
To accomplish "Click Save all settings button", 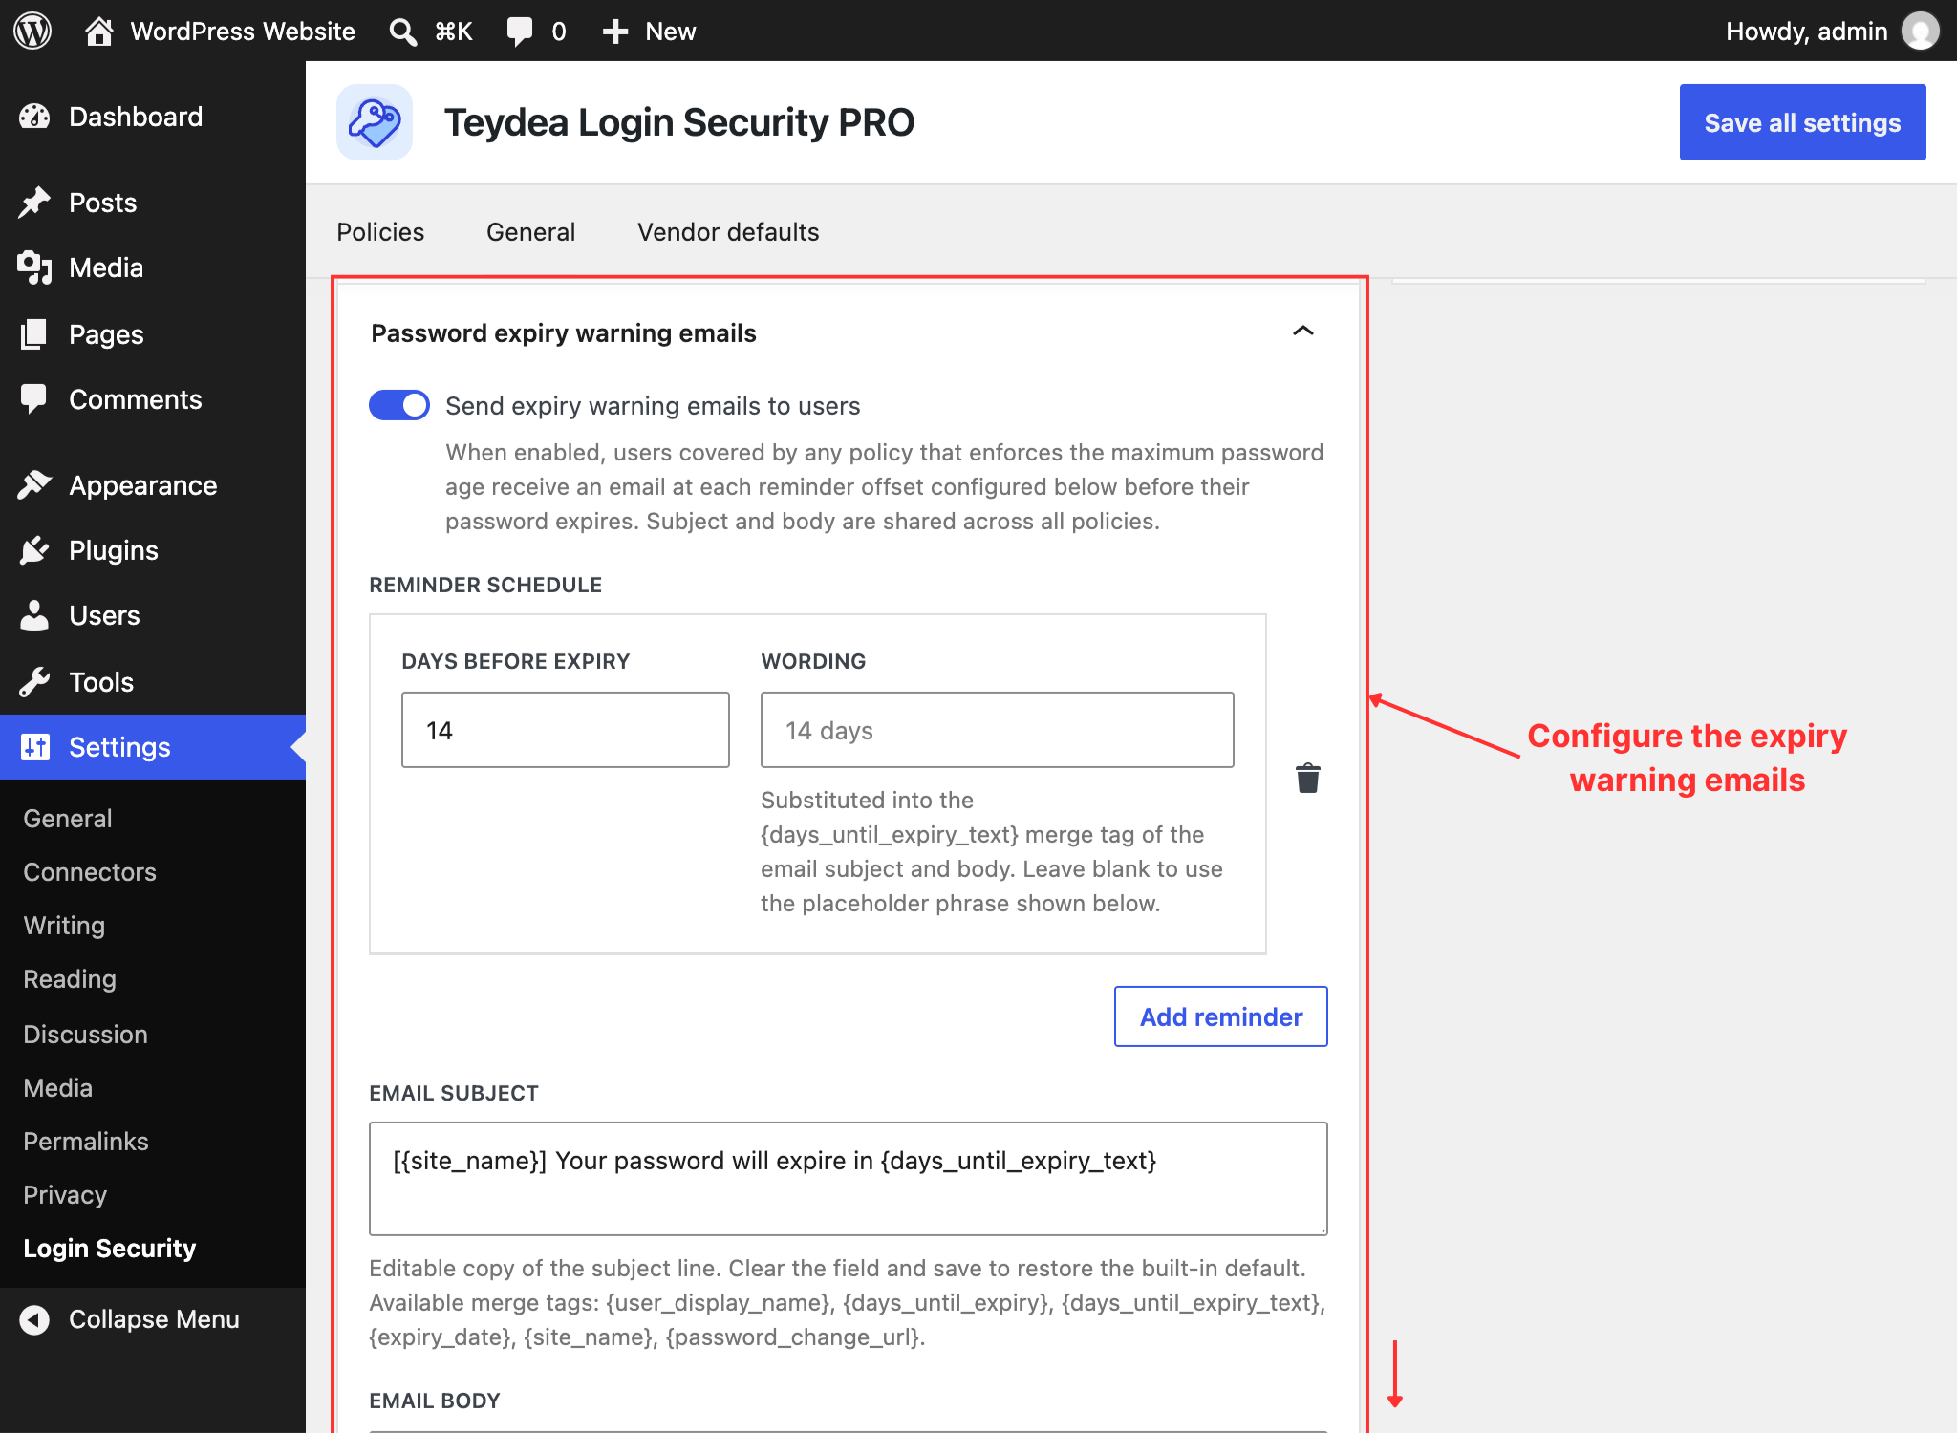I will (1802, 122).
